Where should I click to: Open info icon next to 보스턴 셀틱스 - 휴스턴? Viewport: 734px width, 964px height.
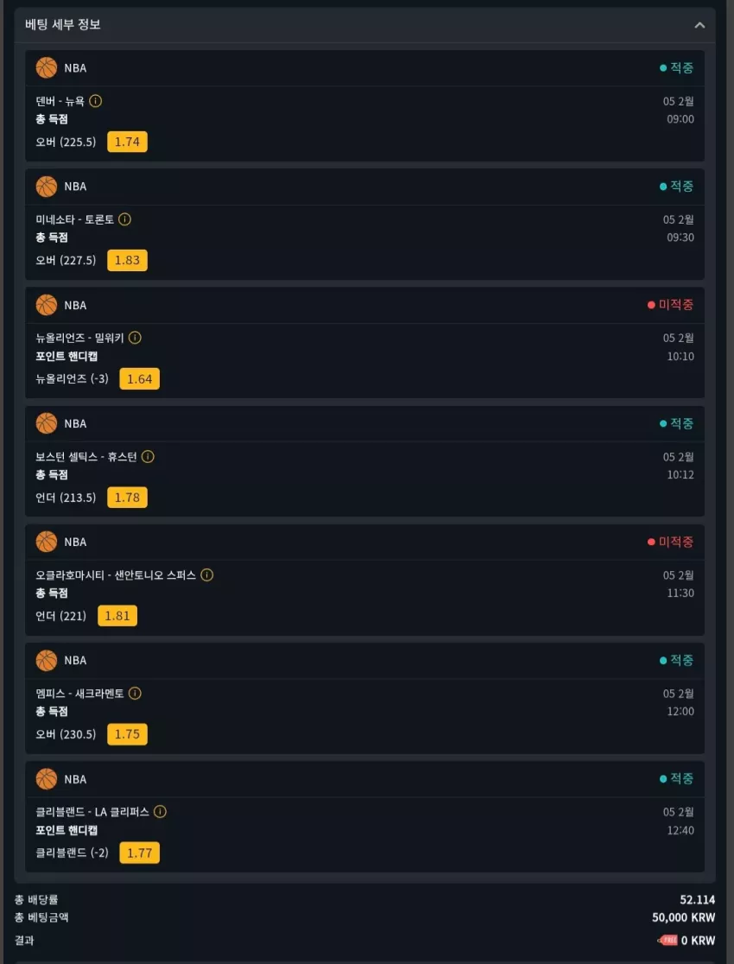coord(148,457)
